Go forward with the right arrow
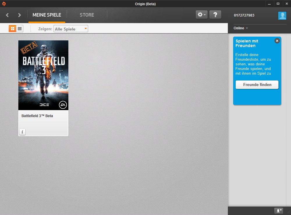The height and width of the screenshot is (215, 291). pos(19,15)
